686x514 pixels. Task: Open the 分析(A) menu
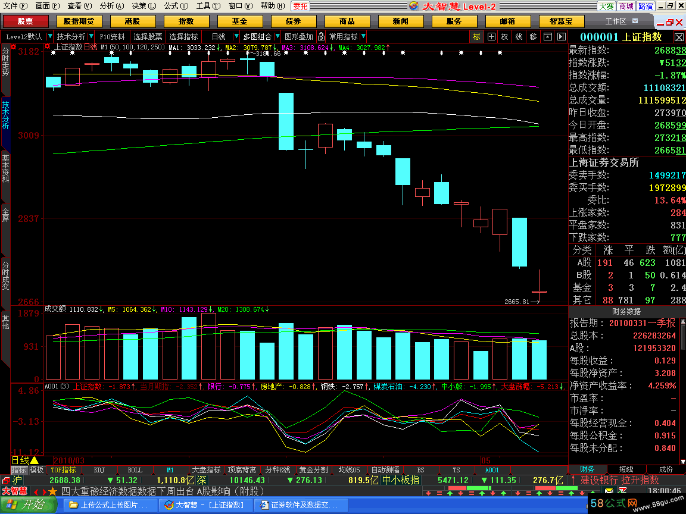112,6
